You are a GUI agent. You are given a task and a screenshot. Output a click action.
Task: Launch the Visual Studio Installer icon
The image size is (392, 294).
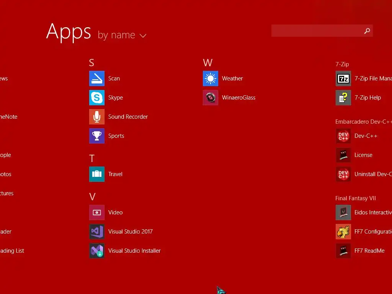point(97,251)
